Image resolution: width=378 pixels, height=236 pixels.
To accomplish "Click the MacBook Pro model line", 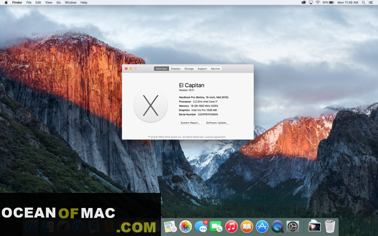I will [204, 97].
